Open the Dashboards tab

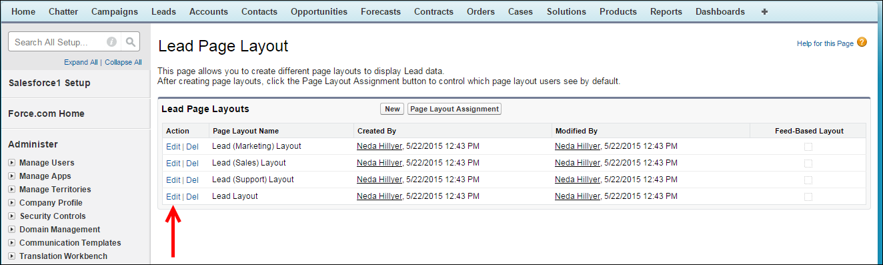tap(720, 11)
